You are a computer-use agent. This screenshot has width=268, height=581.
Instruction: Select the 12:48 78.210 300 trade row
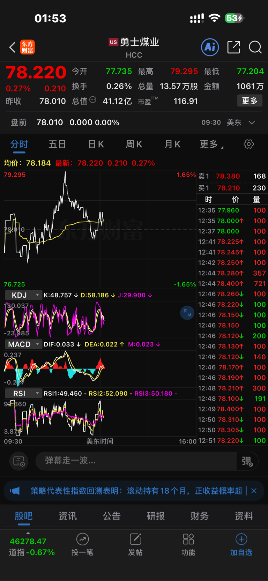232,388
